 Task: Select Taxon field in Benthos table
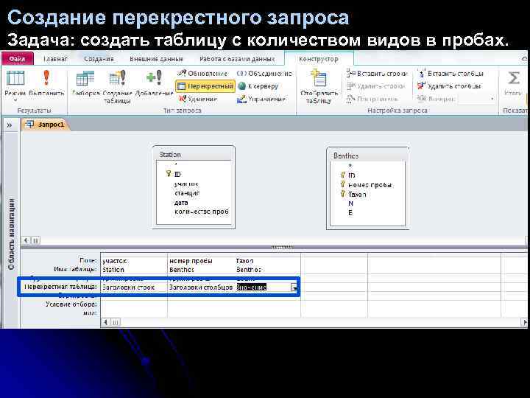(x=357, y=195)
